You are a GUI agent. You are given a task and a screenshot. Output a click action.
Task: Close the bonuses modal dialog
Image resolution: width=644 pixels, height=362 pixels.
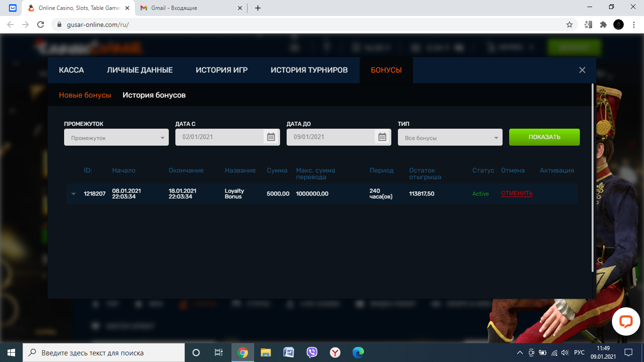pos(582,70)
